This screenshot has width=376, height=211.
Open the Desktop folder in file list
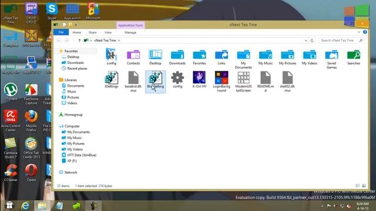pos(155,57)
